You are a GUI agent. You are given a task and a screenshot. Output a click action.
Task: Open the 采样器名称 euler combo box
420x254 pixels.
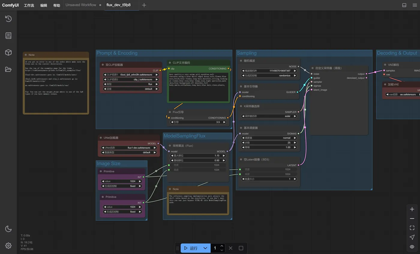[x=269, y=116]
